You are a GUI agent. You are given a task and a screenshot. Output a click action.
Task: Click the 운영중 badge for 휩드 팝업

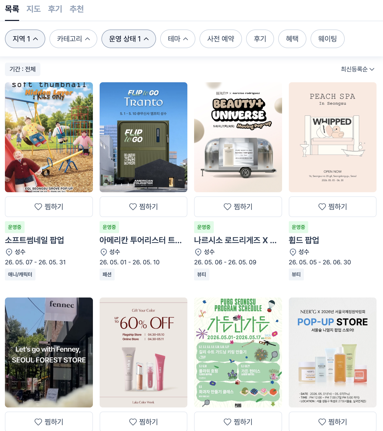tap(298, 227)
